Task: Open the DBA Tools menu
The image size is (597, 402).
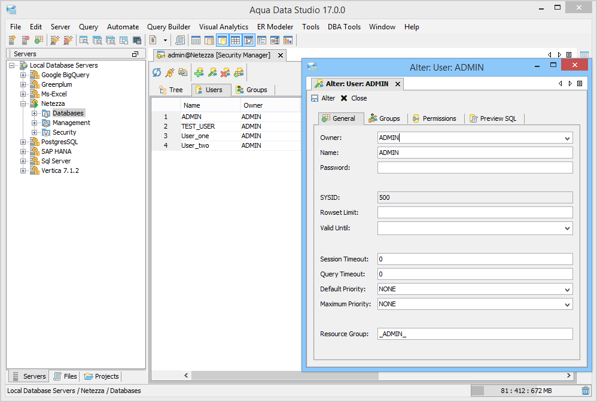Action: (x=344, y=27)
